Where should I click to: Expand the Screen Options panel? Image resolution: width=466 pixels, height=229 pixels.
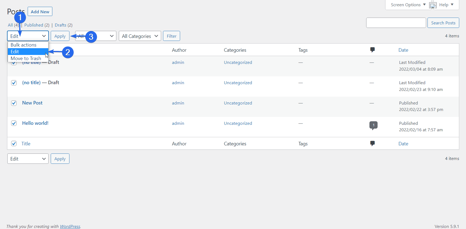(x=408, y=5)
